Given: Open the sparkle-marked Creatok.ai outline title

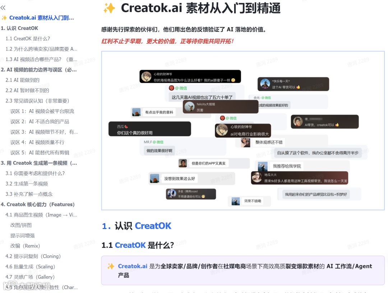Looking at the screenshot, I should click(41, 18).
